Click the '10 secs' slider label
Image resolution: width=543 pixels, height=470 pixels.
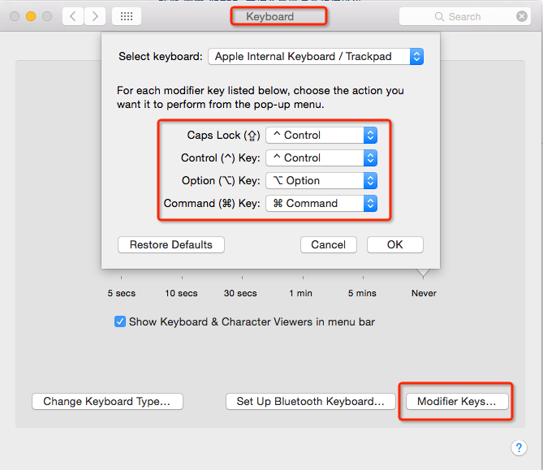(181, 293)
